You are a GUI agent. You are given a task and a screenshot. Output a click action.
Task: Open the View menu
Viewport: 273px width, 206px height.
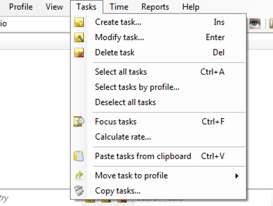coord(54,7)
